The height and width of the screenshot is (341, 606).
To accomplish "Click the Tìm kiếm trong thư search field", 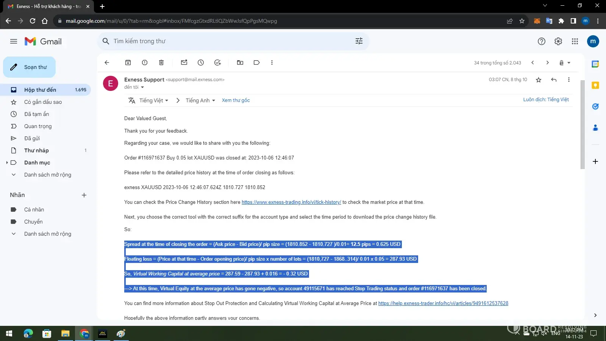I will click(227, 41).
